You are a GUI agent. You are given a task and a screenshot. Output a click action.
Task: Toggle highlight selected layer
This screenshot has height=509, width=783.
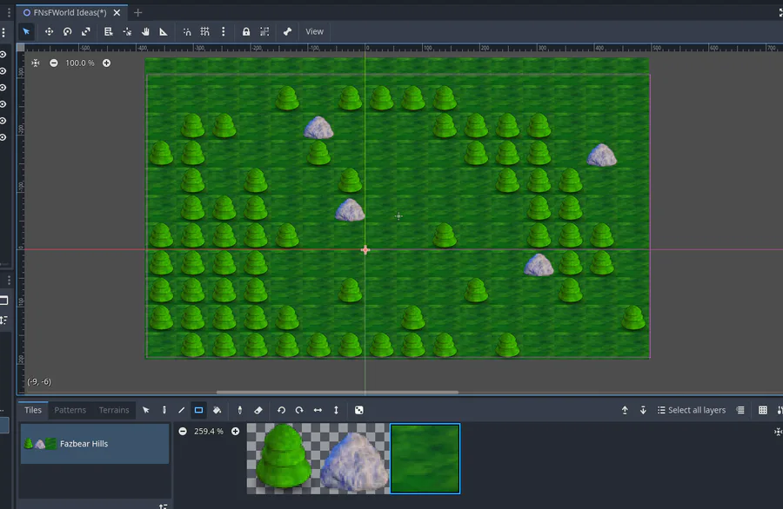(740, 410)
